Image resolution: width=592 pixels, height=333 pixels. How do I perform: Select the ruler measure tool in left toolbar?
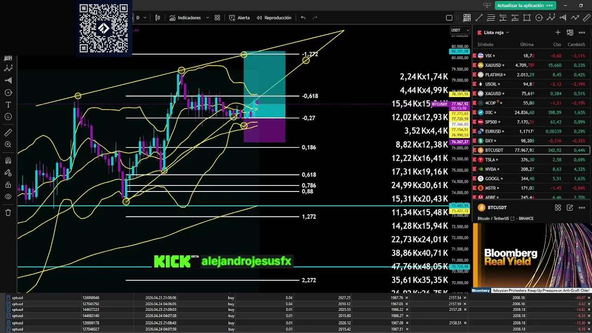pyautogui.click(x=8, y=133)
